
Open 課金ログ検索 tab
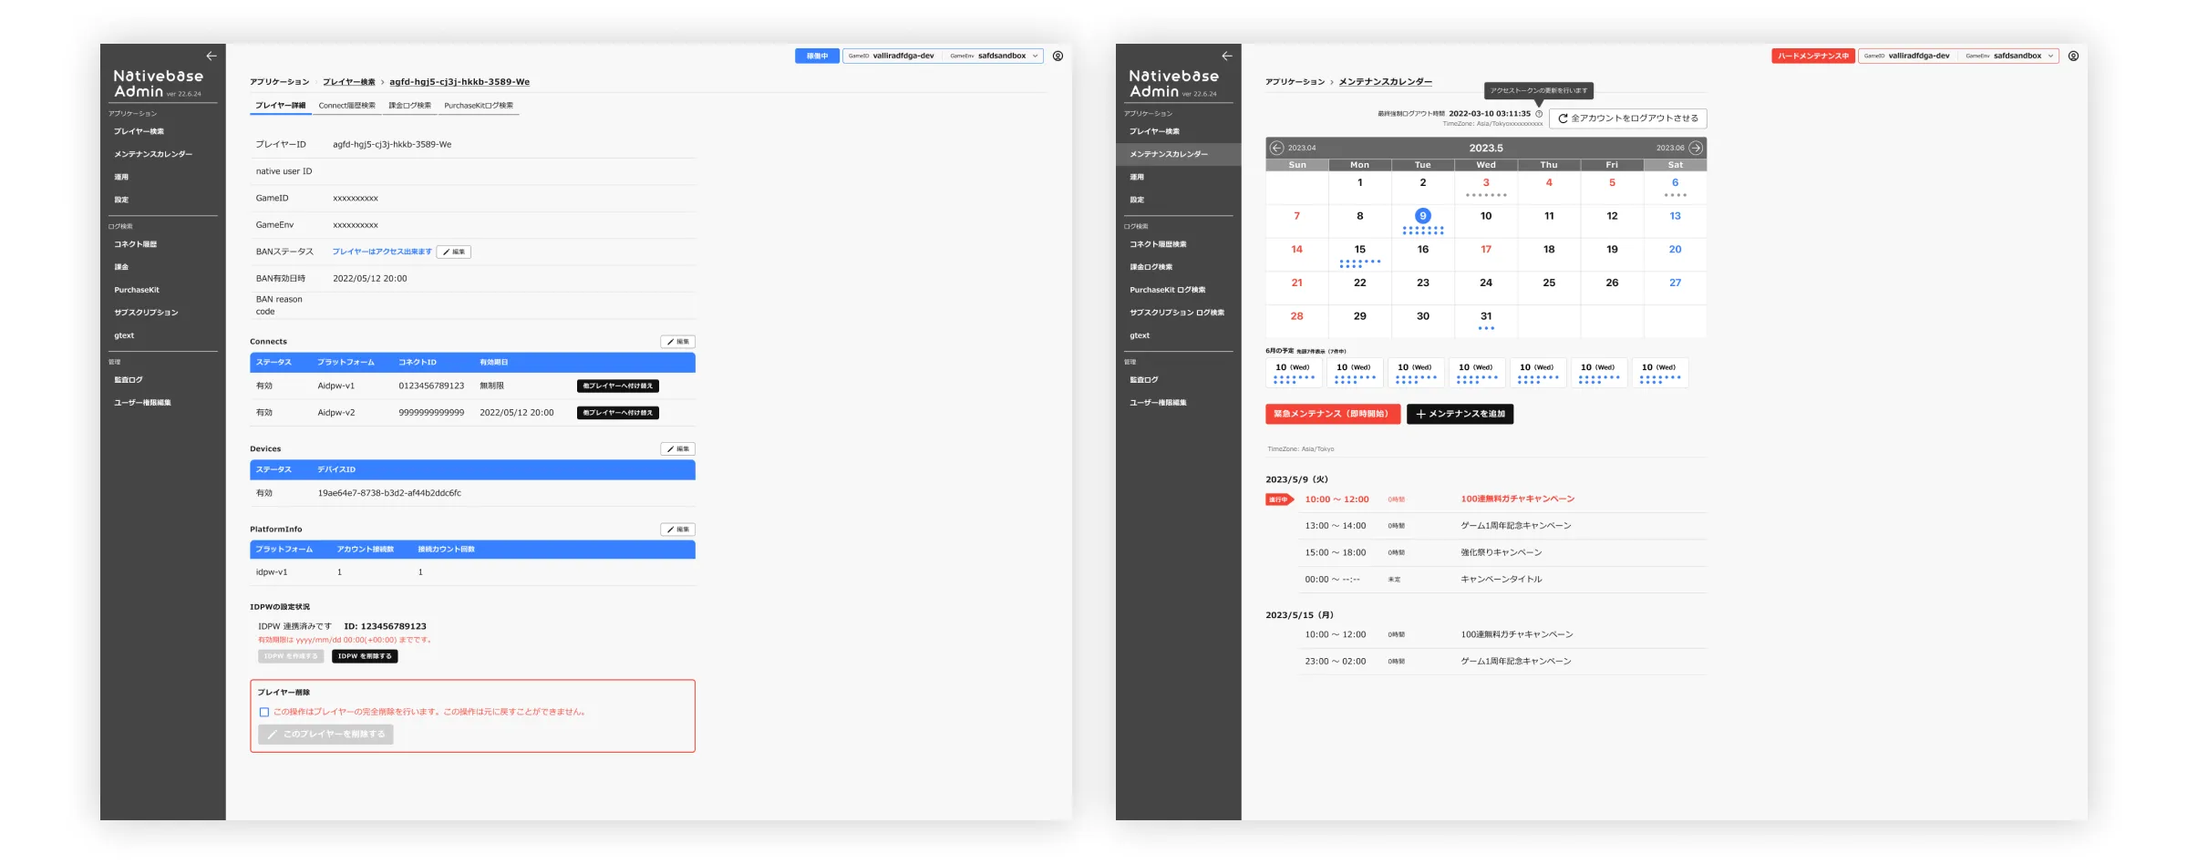409,106
